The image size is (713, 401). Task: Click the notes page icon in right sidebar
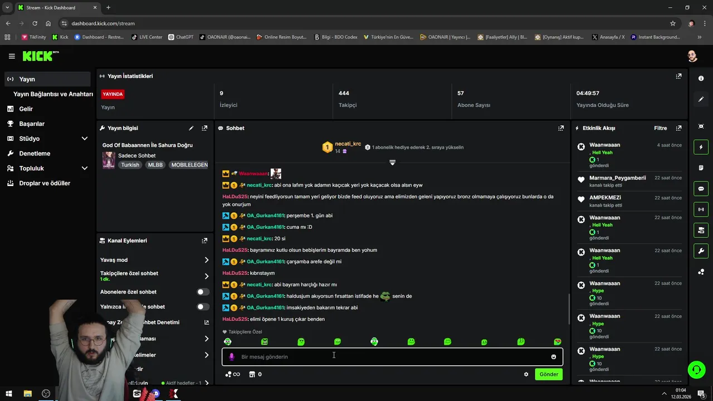click(701, 168)
